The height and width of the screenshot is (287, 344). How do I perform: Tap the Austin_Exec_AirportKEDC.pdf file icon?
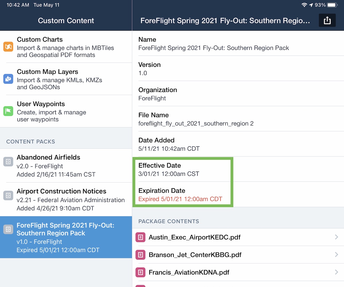point(140,237)
